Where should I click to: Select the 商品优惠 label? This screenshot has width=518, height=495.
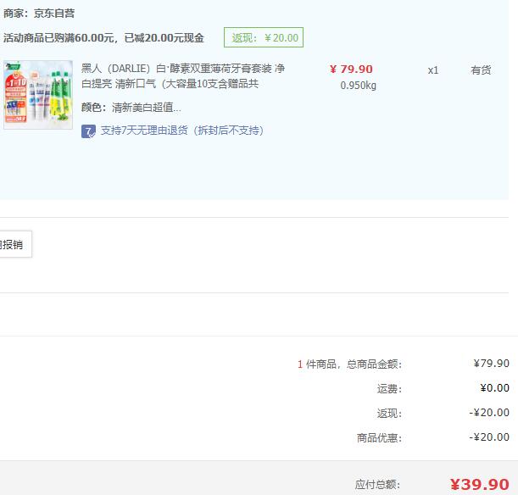[x=379, y=438]
